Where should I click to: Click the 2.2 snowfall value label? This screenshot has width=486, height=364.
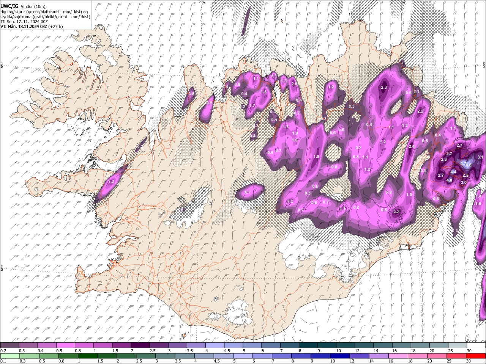(x=420, y=111)
